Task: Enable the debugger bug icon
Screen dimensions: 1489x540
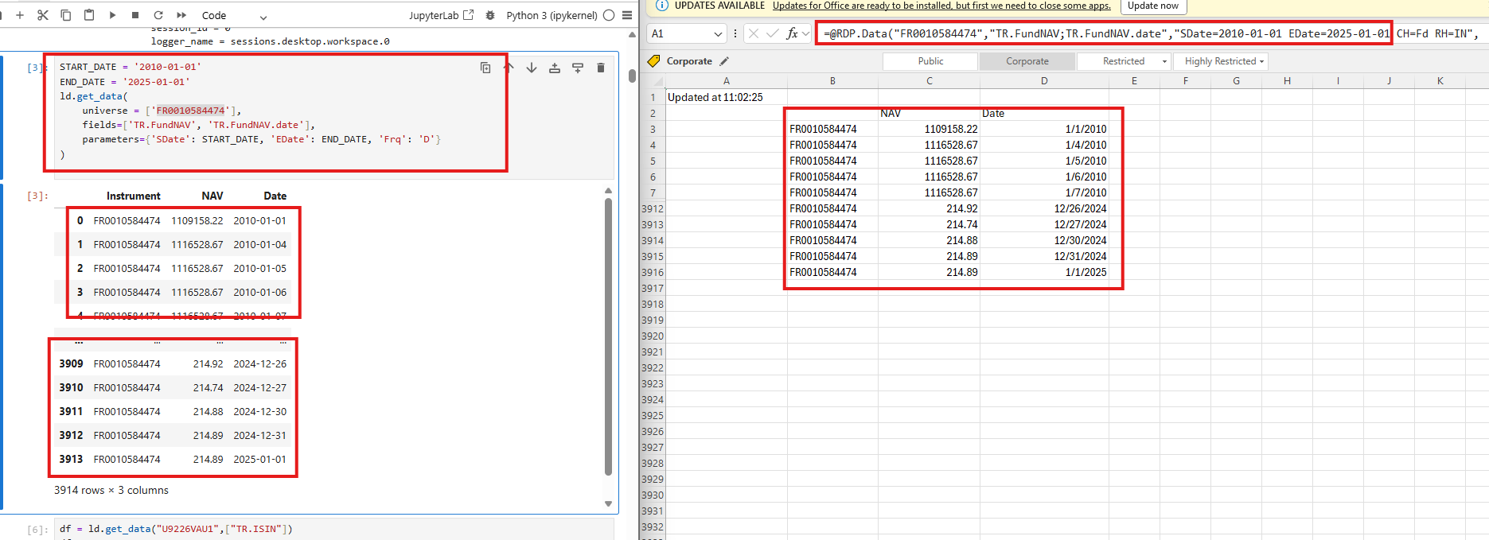Action: (490, 15)
